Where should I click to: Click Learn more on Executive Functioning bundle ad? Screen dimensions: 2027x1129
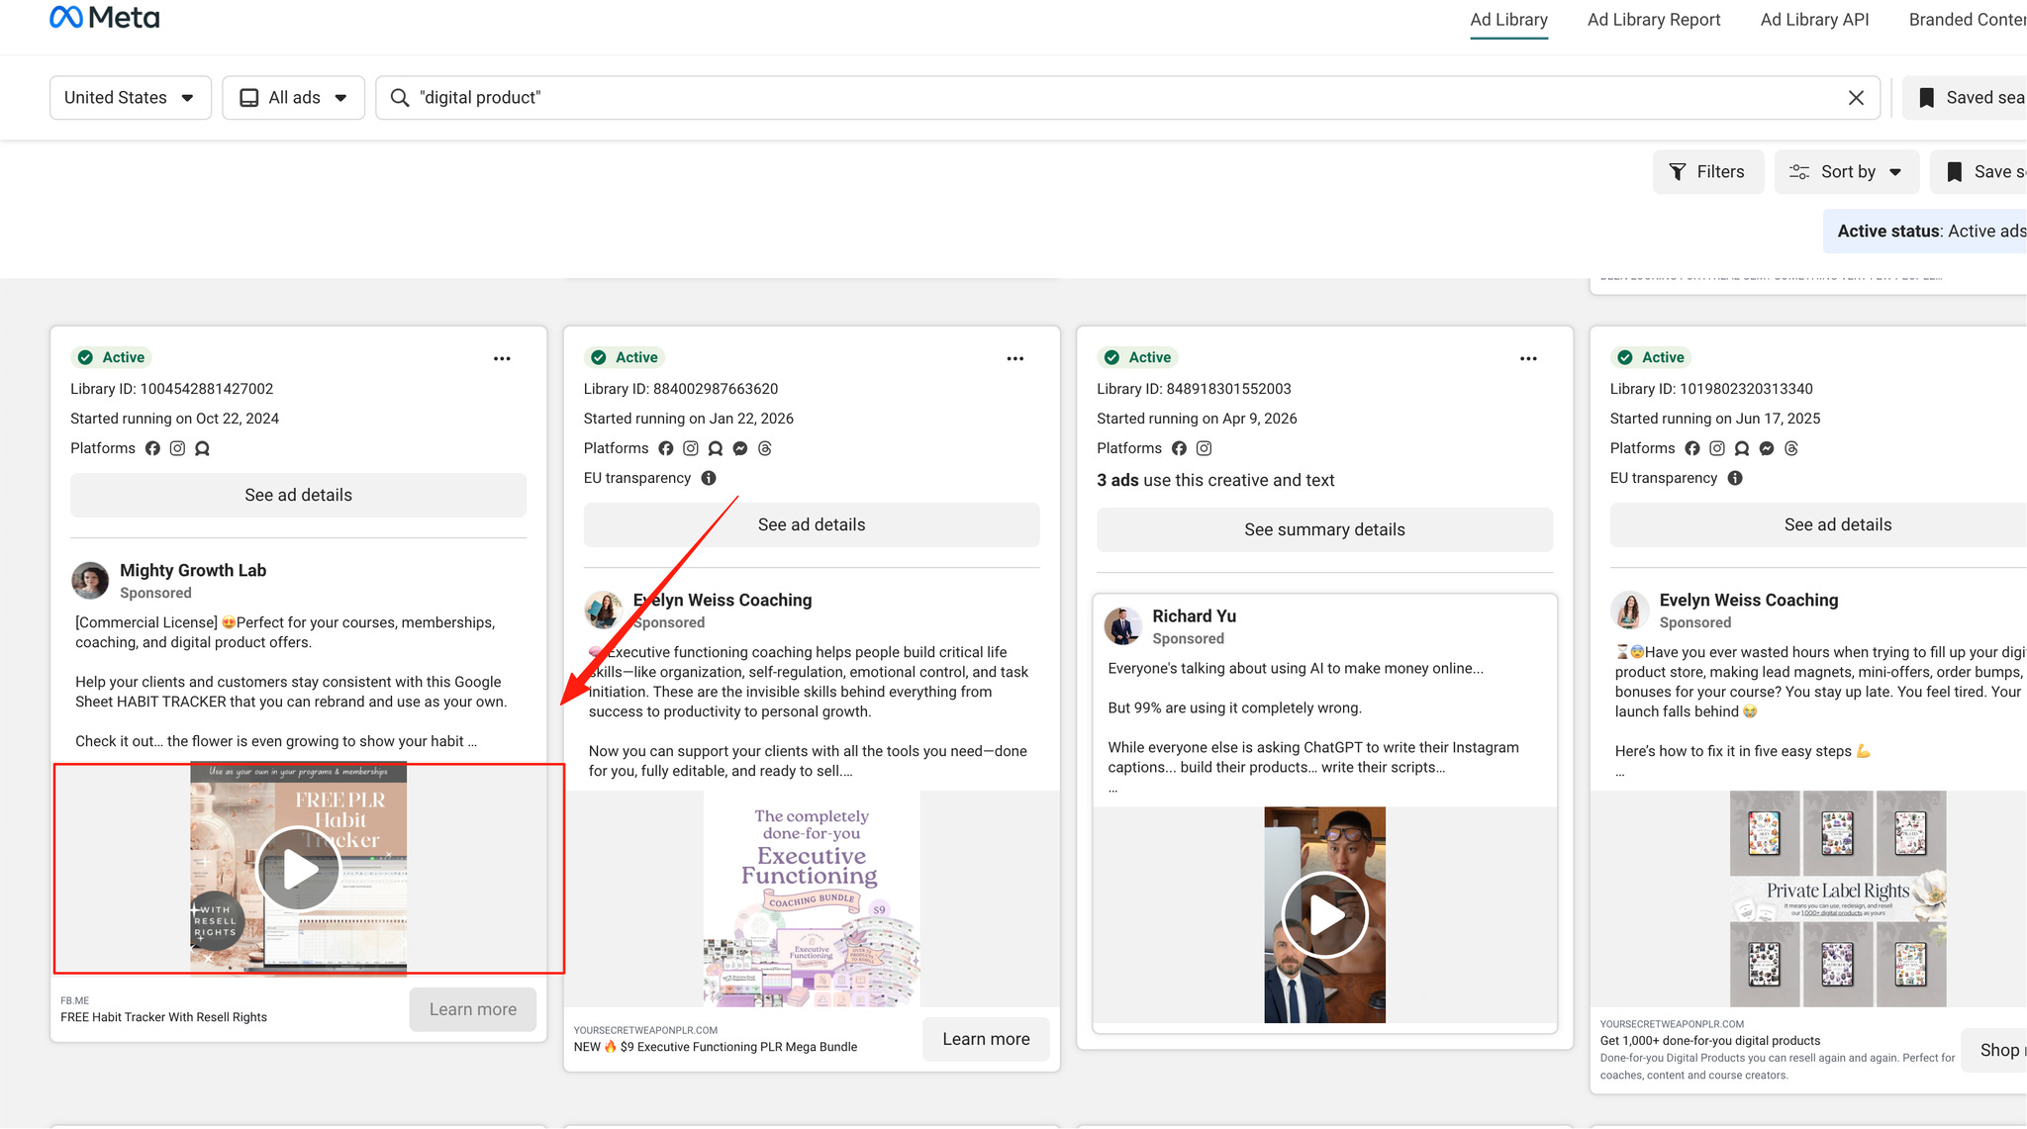(986, 1039)
